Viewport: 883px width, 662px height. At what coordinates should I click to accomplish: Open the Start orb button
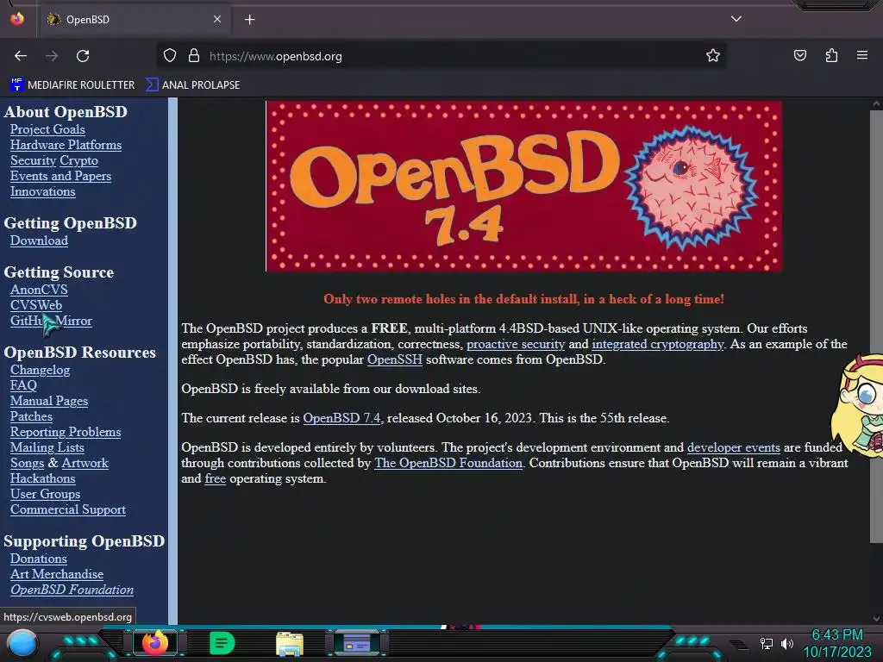[x=22, y=644]
